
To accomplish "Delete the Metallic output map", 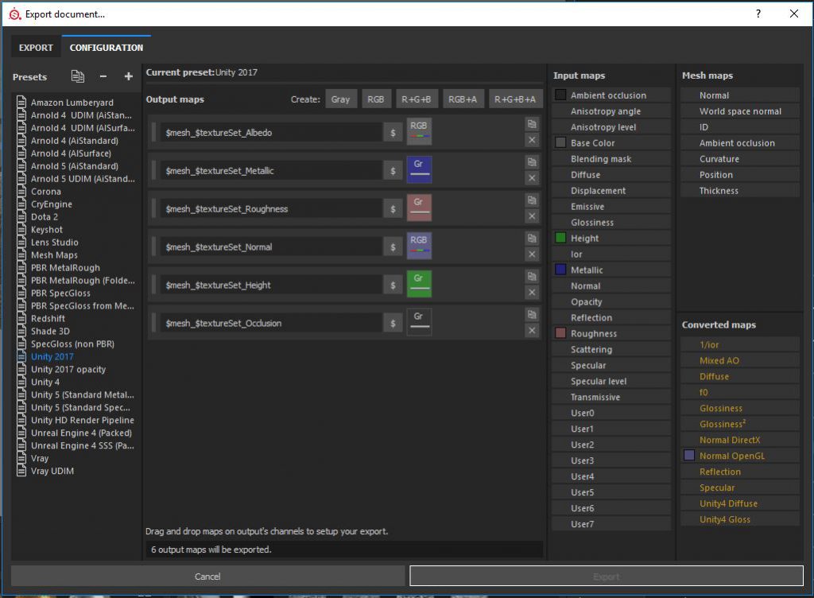I will pos(532,178).
